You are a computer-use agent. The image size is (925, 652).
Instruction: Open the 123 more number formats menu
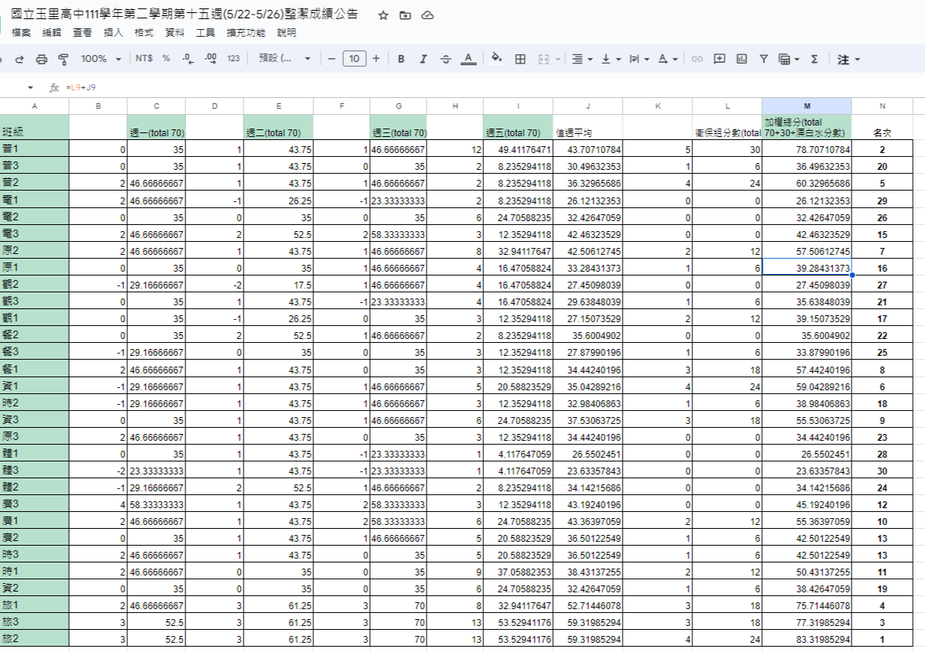pyautogui.click(x=234, y=59)
